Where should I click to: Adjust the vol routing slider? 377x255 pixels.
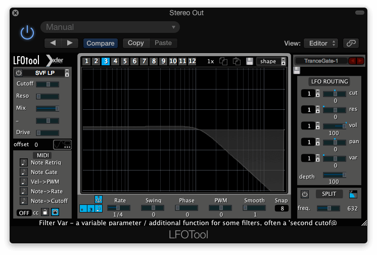click(335, 126)
